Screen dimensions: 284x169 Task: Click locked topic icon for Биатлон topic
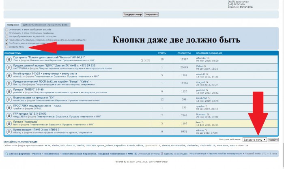(x=9, y=59)
